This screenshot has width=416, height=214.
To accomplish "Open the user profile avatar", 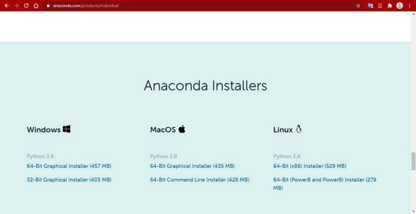I will point(399,6).
